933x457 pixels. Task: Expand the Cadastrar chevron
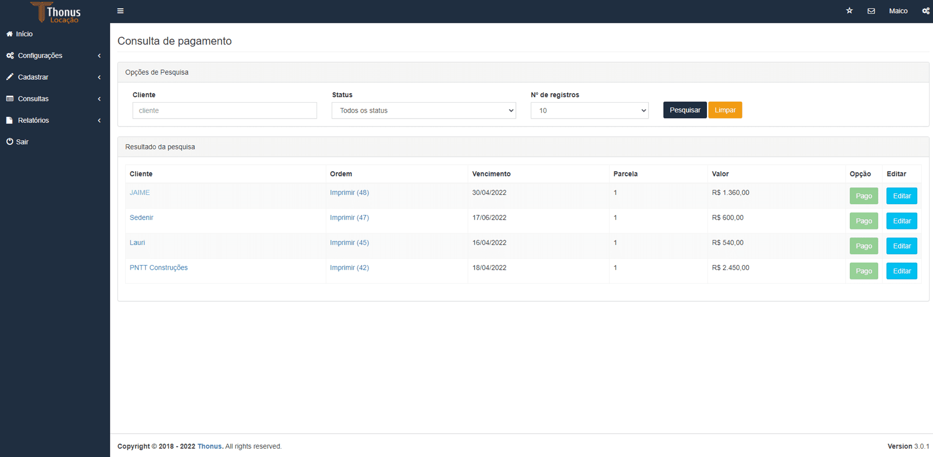coord(99,77)
